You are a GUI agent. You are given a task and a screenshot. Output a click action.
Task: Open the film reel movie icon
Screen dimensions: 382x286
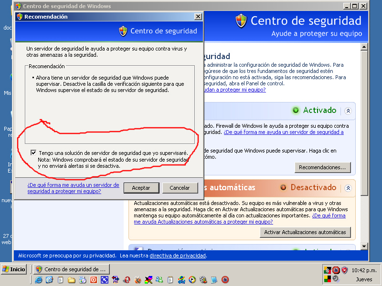[203, 280]
